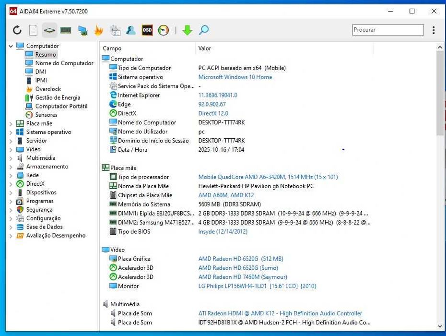Open the 11.3636.19041.0 Internet Explorer link
Image resolution: width=446 pixels, height=336 pixels.
(218, 95)
